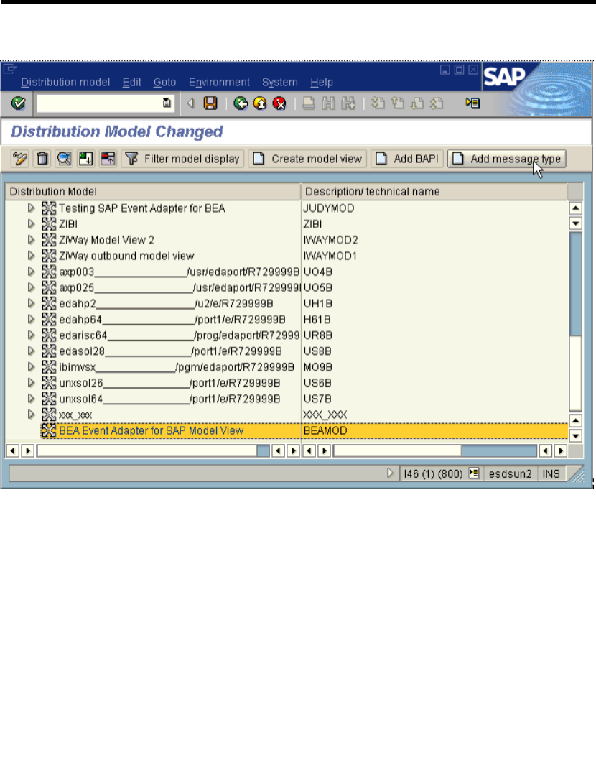Expand the ZiWay outbound model view node
This screenshot has height=773, width=596.
tap(31, 255)
